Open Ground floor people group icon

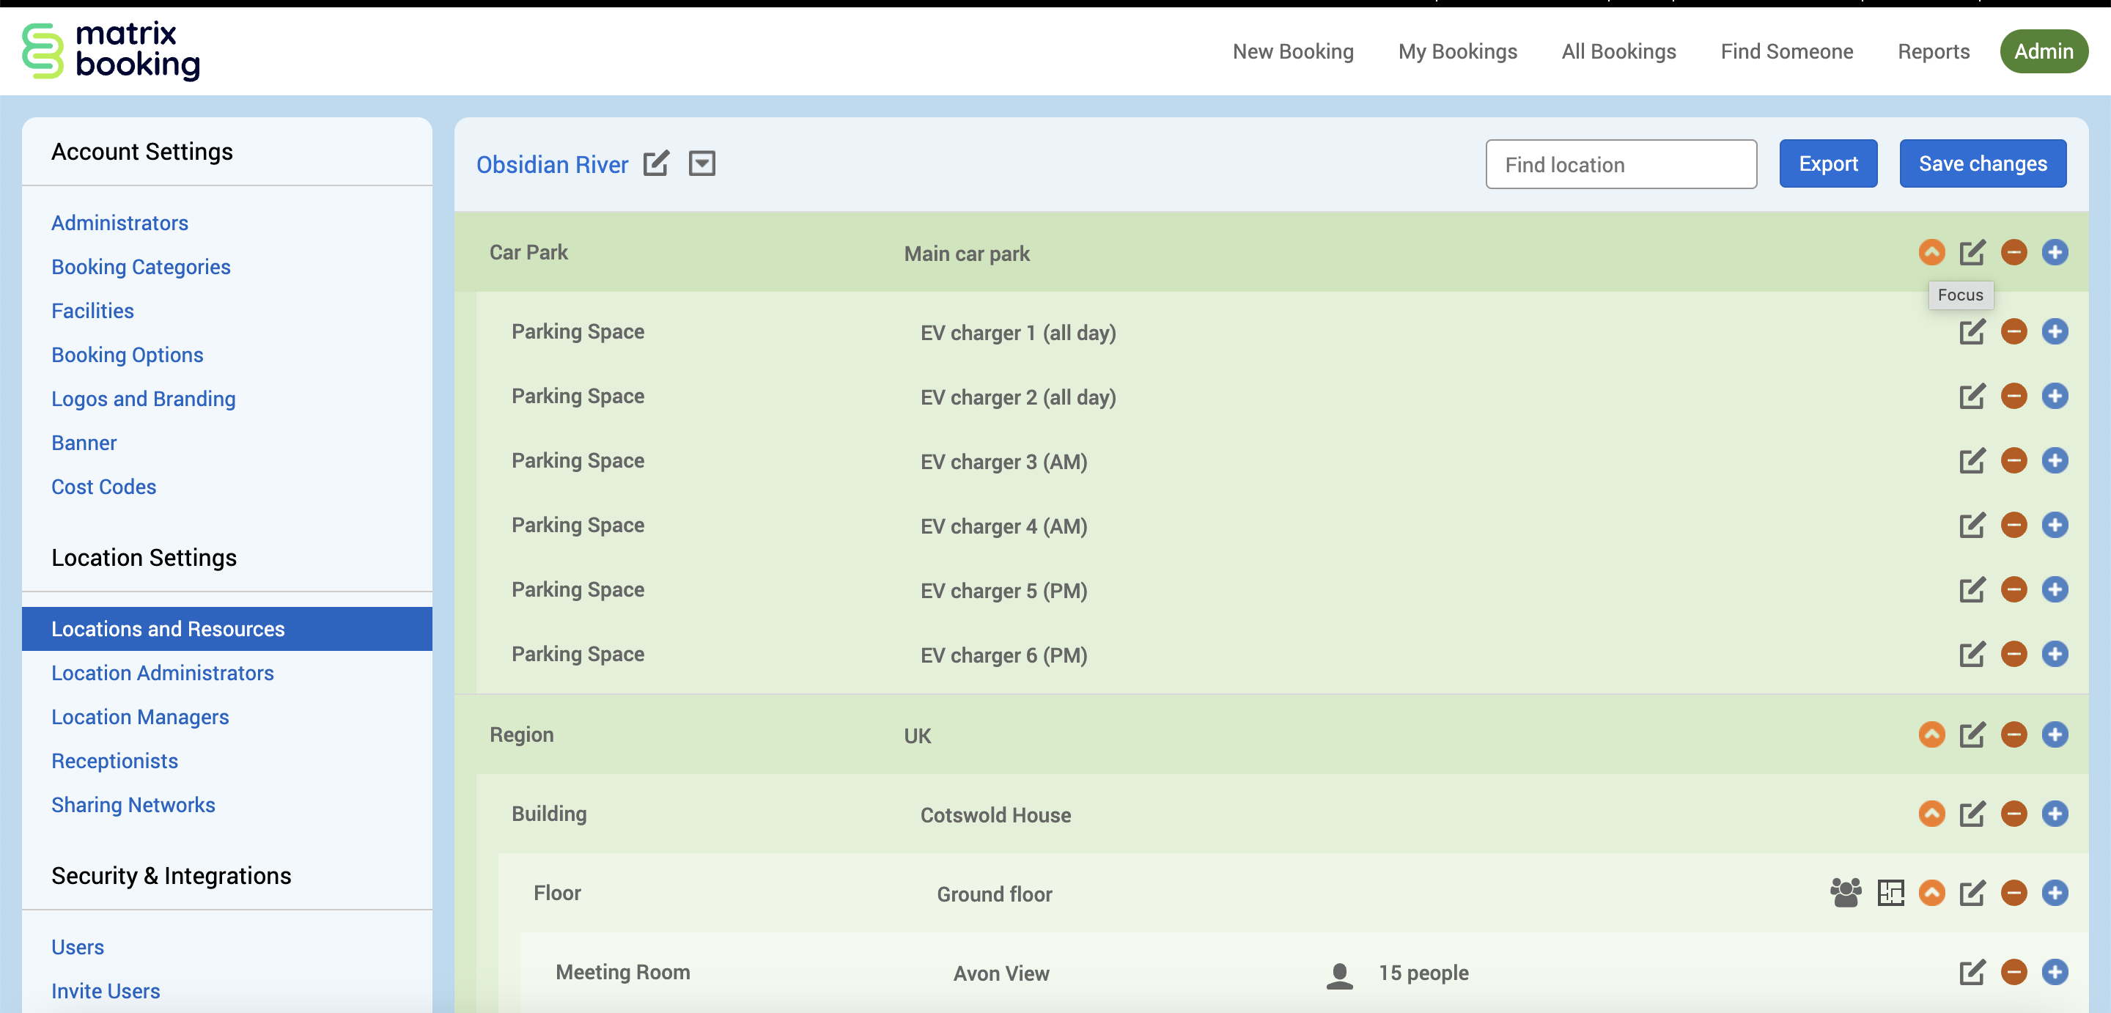pyautogui.click(x=1846, y=893)
